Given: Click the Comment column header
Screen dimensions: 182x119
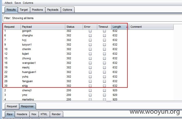Looking at the screenshot, I should (x=151, y=27).
